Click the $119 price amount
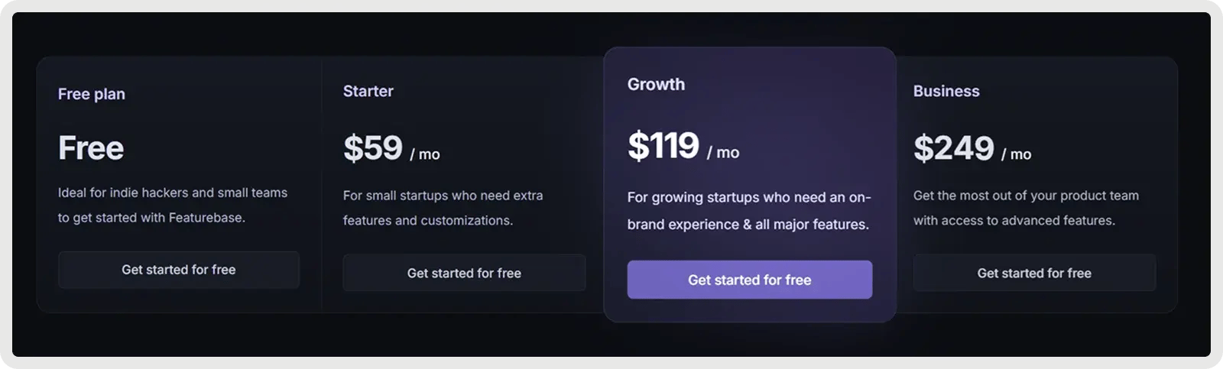 (663, 145)
